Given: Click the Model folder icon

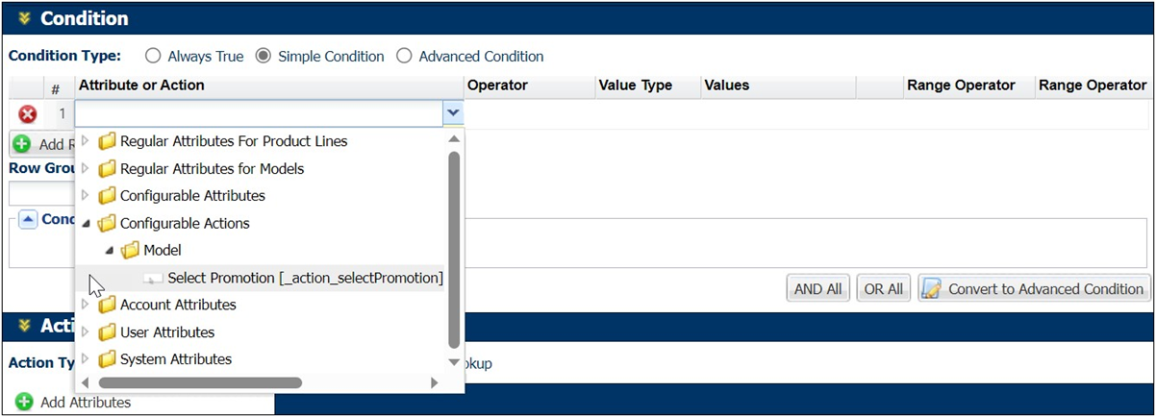Looking at the screenshot, I should (130, 250).
